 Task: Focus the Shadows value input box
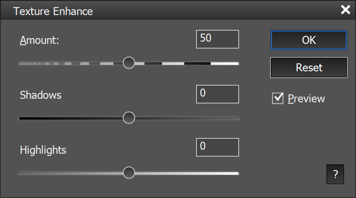217,94
